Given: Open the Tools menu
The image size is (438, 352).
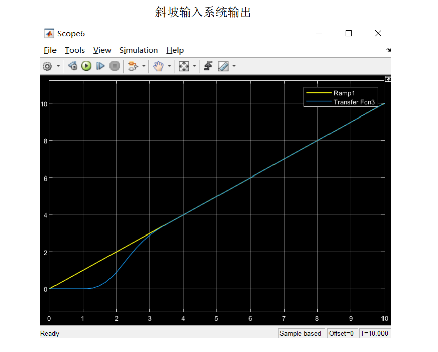Looking at the screenshot, I should point(75,50).
